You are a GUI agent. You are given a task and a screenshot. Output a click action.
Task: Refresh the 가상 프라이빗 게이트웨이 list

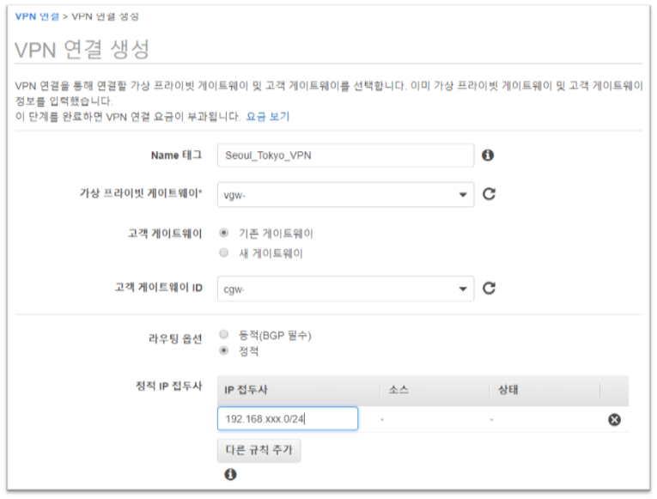coord(489,194)
